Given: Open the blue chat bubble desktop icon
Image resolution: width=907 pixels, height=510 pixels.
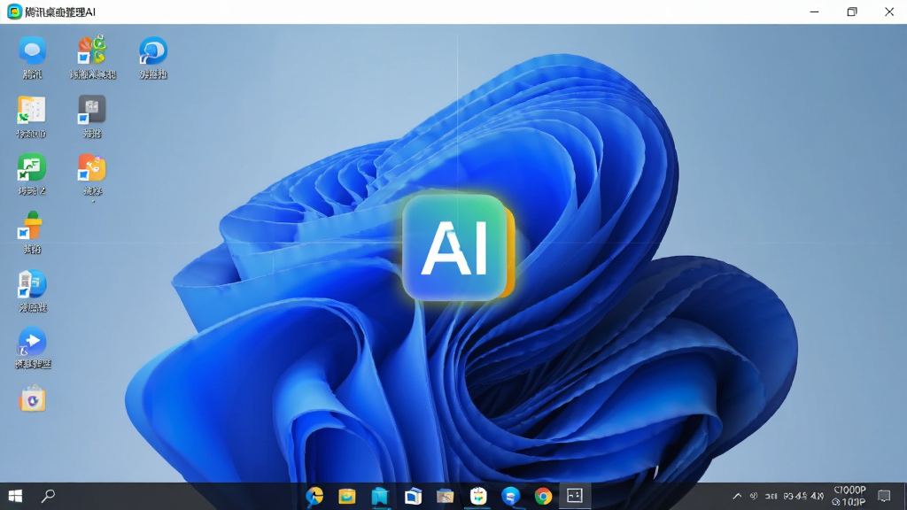Looking at the screenshot, I should point(33,50).
